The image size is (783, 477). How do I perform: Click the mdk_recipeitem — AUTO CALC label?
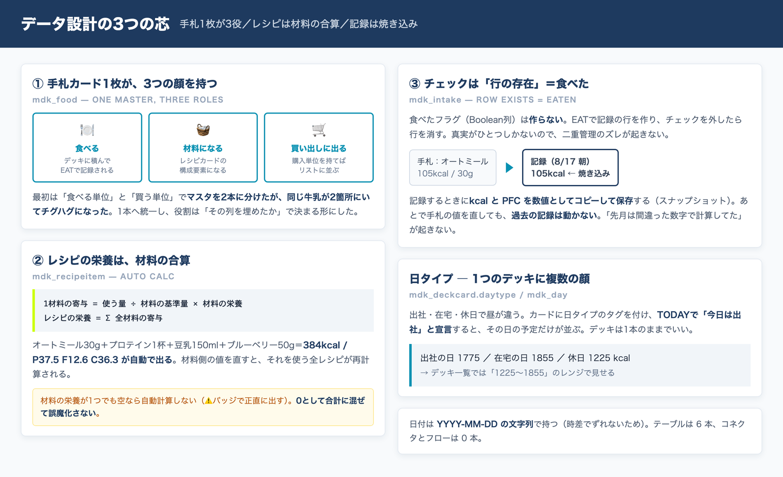[103, 276]
